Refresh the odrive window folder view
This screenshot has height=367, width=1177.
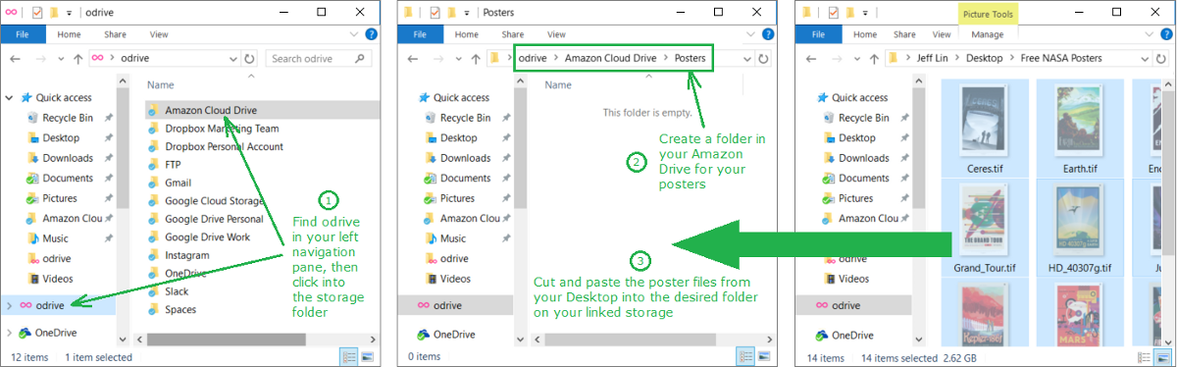(x=249, y=59)
